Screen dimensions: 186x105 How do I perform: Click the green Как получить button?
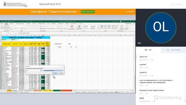point(88,12)
